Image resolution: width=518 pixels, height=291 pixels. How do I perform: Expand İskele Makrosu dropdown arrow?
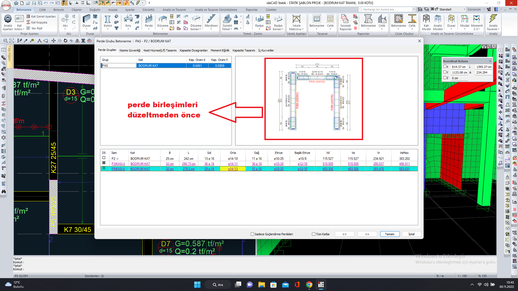coord(303,29)
